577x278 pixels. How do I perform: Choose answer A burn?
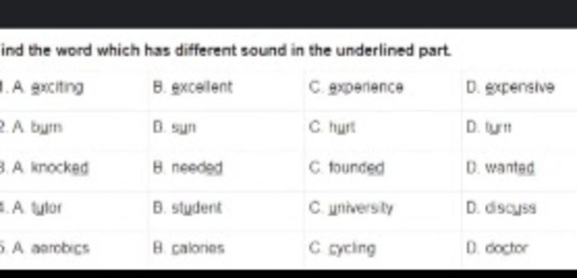(37, 128)
